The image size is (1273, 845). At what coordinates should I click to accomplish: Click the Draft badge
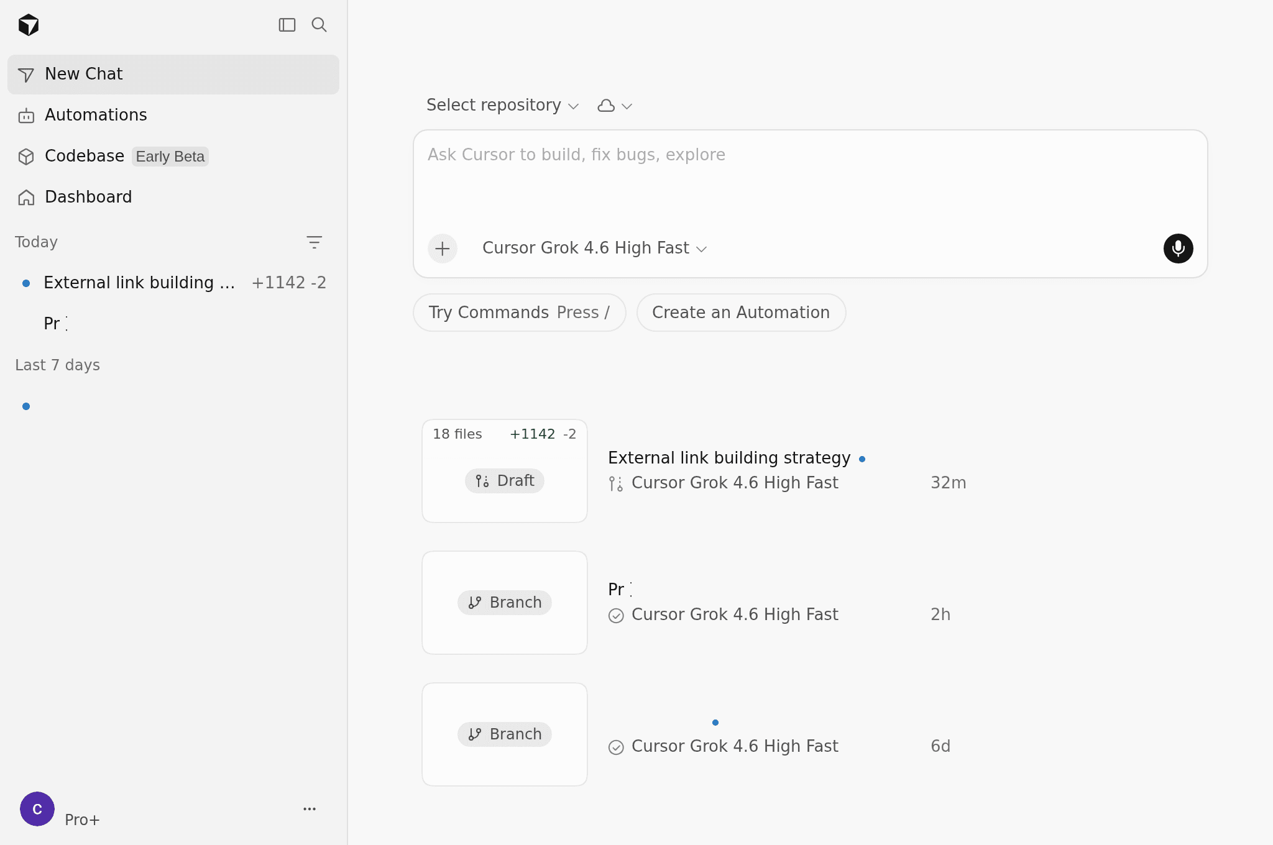pos(505,481)
